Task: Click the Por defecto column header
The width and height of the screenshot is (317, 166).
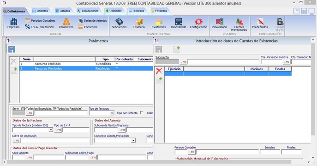Action: [124, 59]
